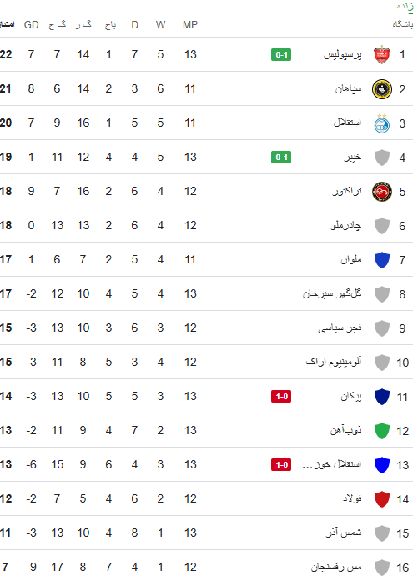
Task: Open the Tractor team name link
Action: pyautogui.click(x=347, y=192)
